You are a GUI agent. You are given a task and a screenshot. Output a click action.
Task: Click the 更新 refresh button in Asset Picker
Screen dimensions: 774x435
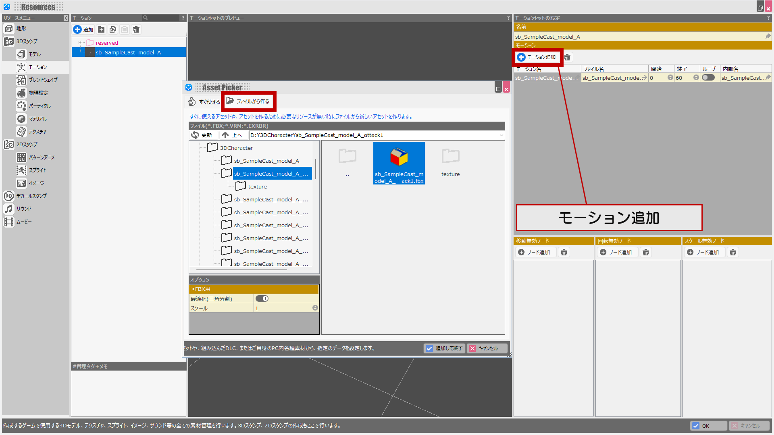click(x=202, y=135)
